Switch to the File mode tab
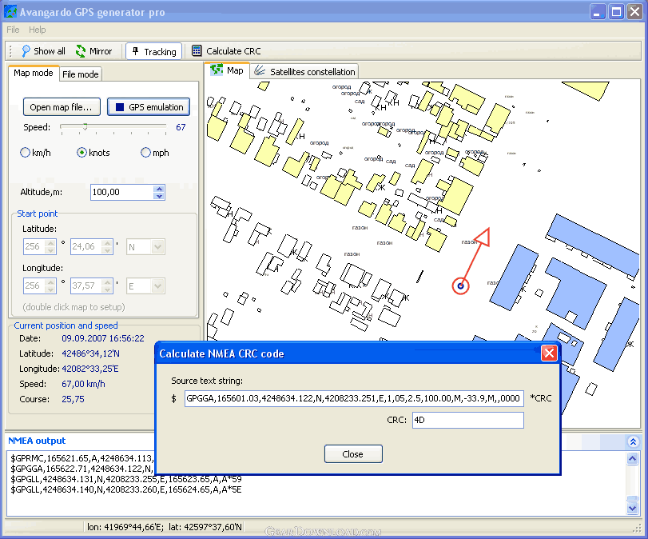The height and width of the screenshot is (539, 648). tap(80, 74)
